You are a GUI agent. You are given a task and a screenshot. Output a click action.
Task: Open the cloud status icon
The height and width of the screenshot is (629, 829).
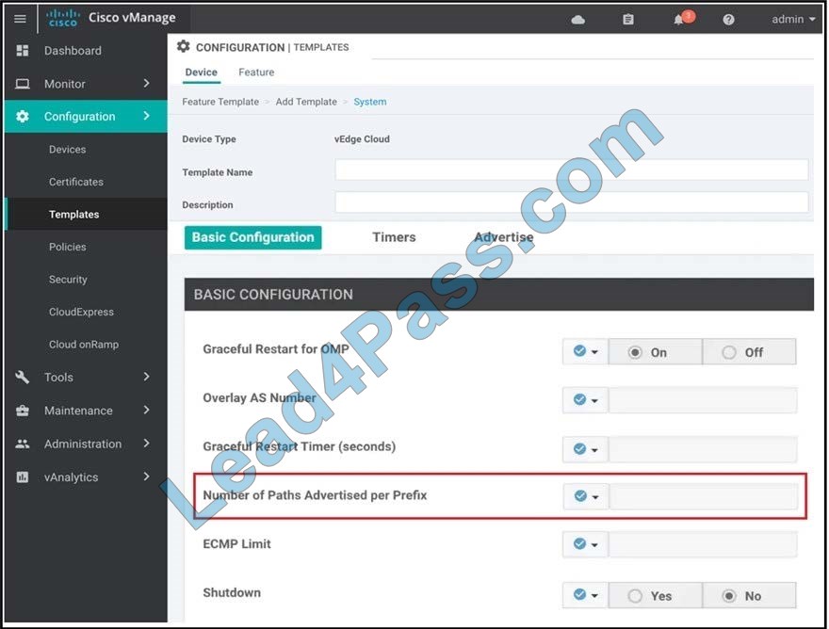(577, 20)
